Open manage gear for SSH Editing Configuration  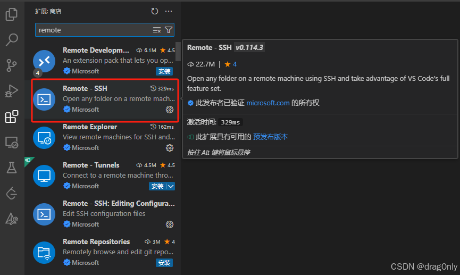coord(170,224)
